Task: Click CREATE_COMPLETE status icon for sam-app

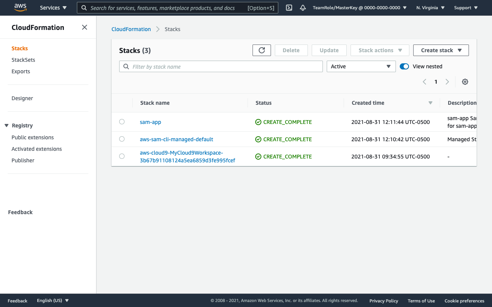Action: (258, 122)
